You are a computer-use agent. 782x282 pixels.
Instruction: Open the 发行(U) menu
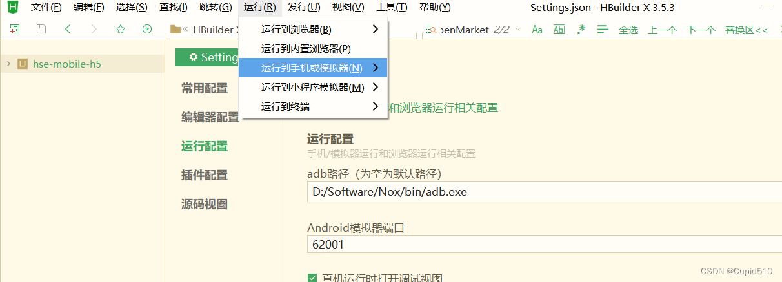pos(304,8)
